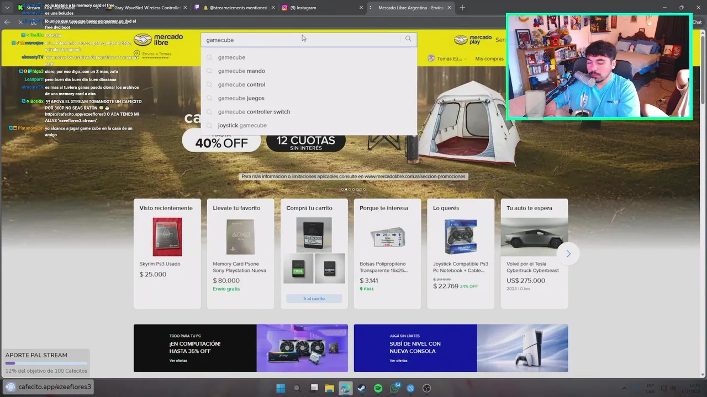Advance the recommendations carousel with right arrow
This screenshot has height=397, width=707.
[x=568, y=254]
